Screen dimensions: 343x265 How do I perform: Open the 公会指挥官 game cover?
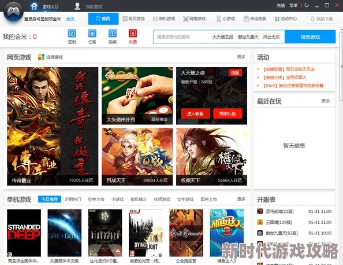(x=186, y=233)
